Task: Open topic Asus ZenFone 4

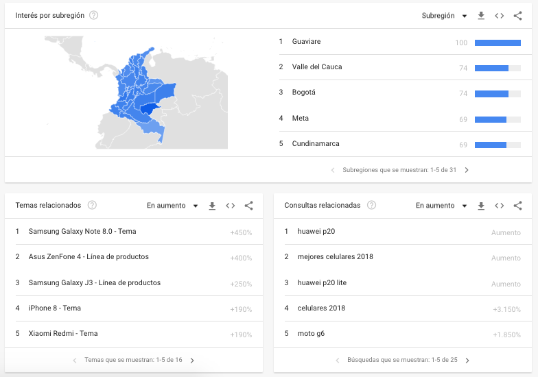Action: 89,256
